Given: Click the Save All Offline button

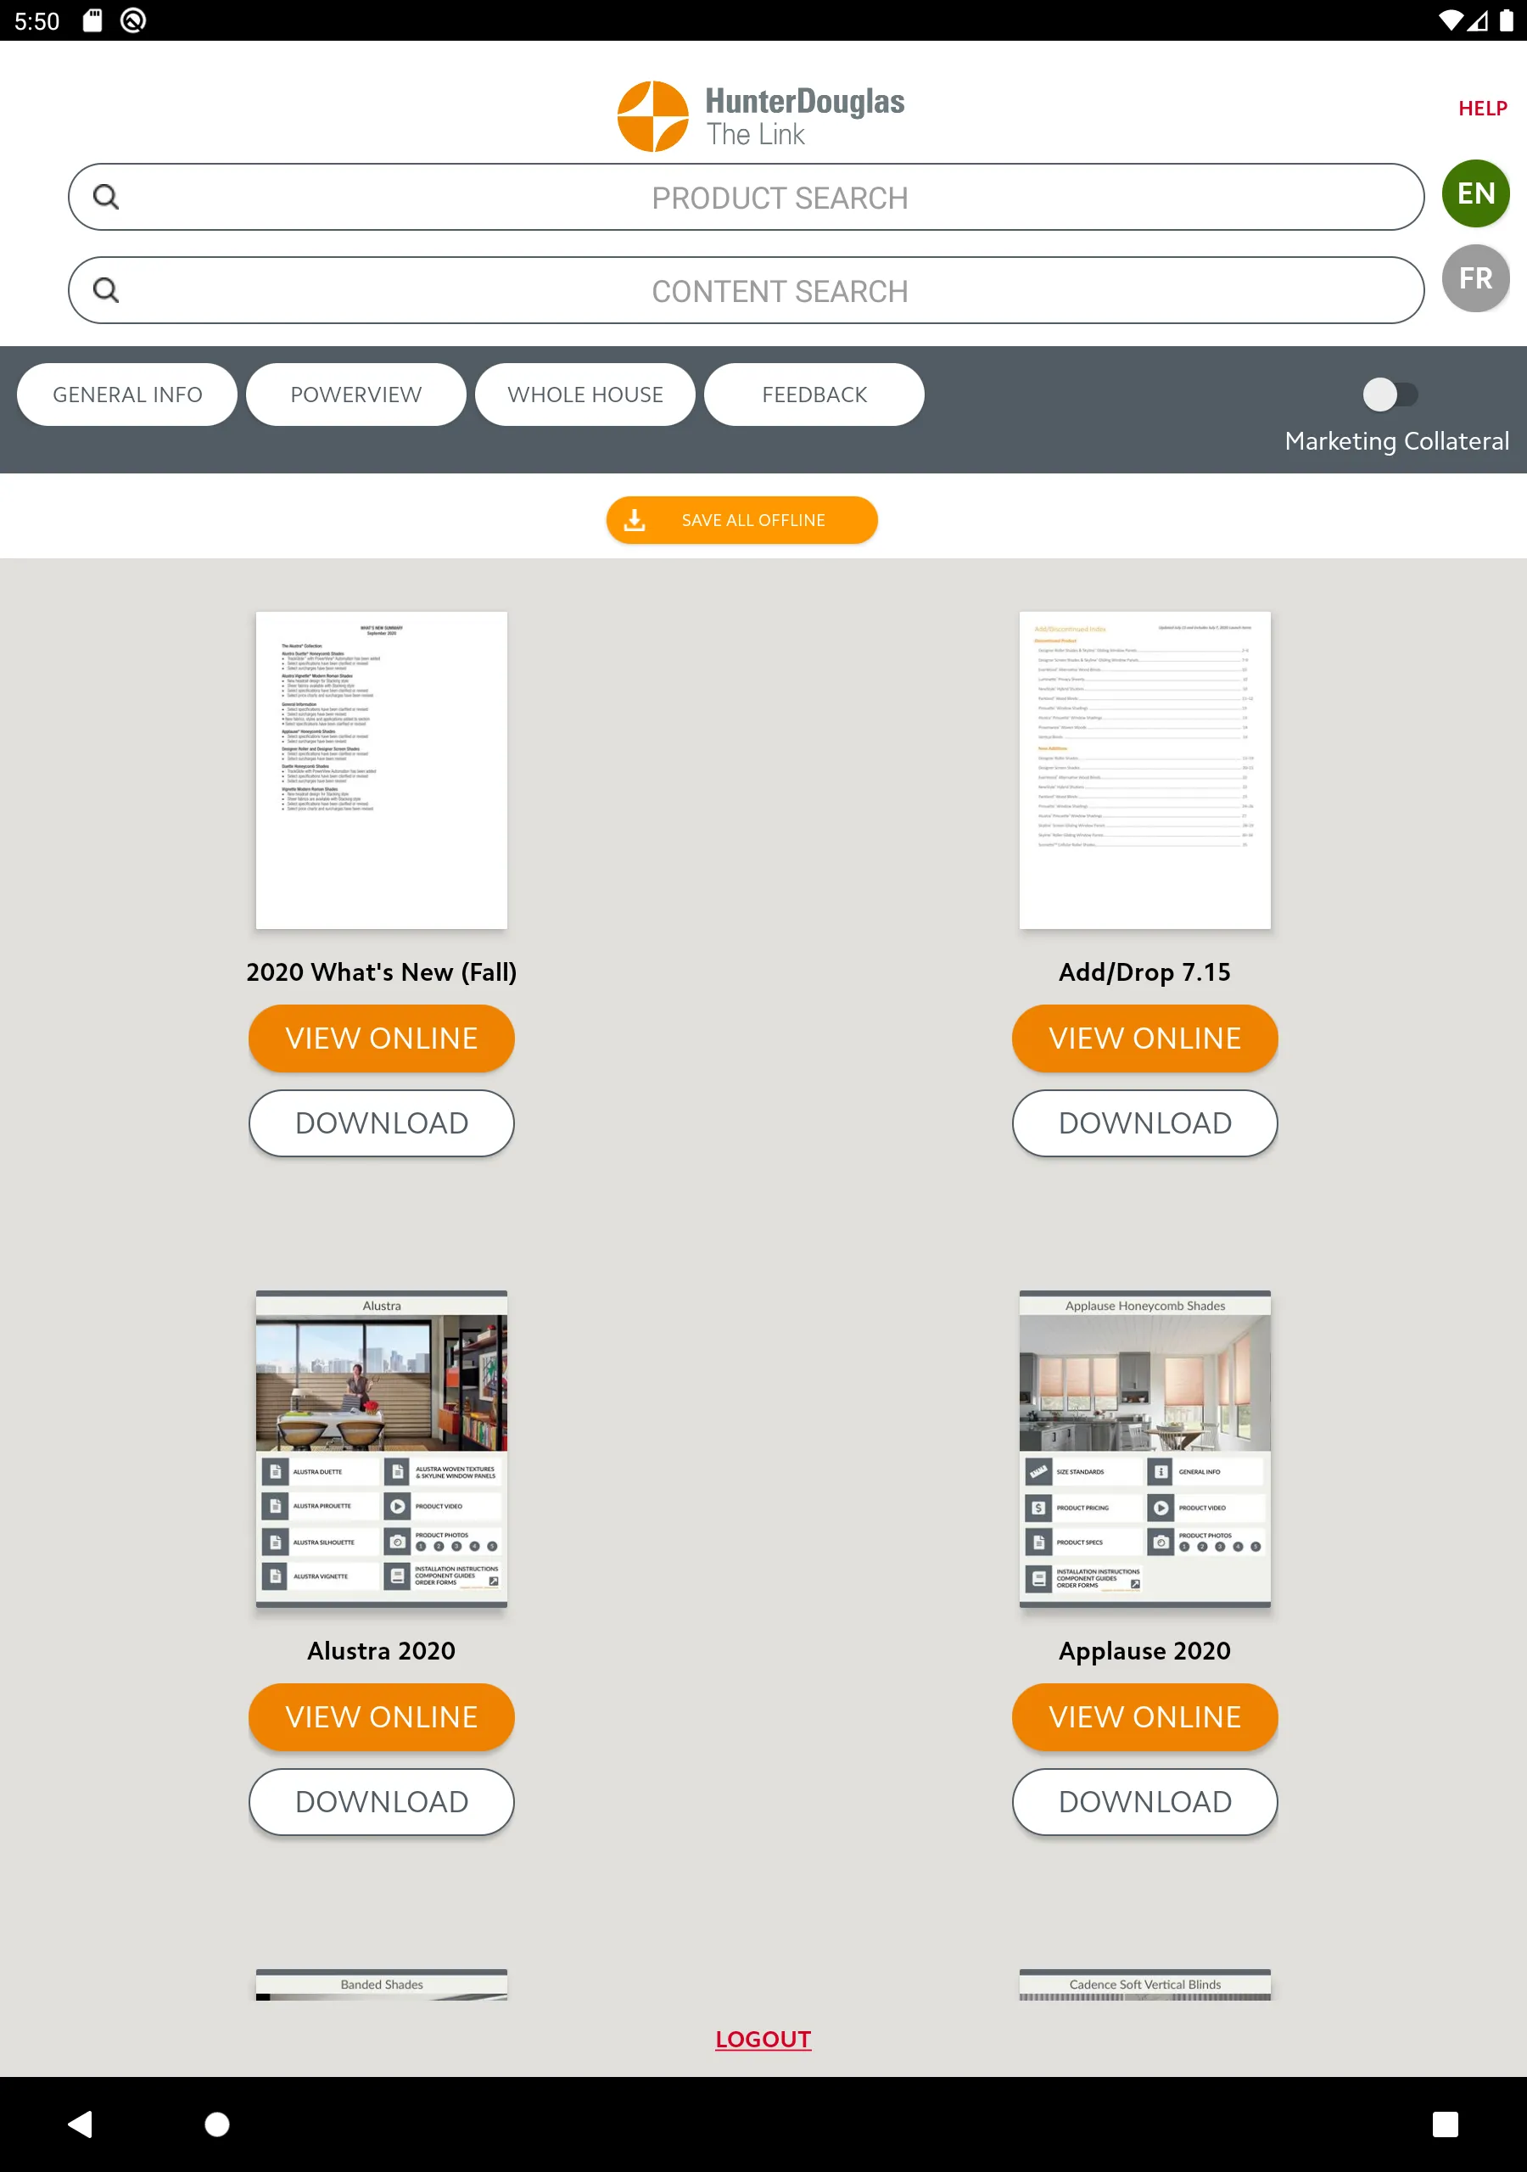Looking at the screenshot, I should [x=741, y=520].
